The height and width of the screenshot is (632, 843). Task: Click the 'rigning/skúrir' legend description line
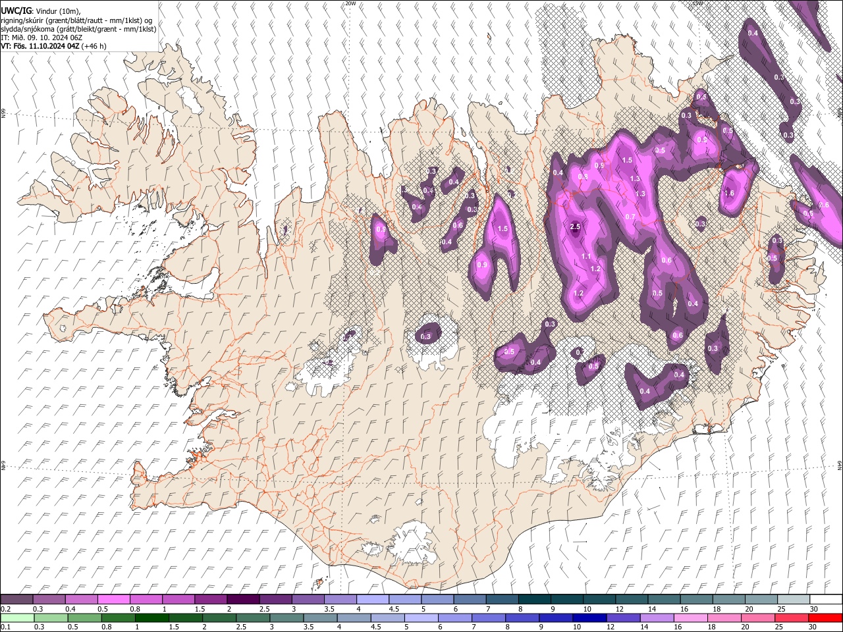[76, 20]
